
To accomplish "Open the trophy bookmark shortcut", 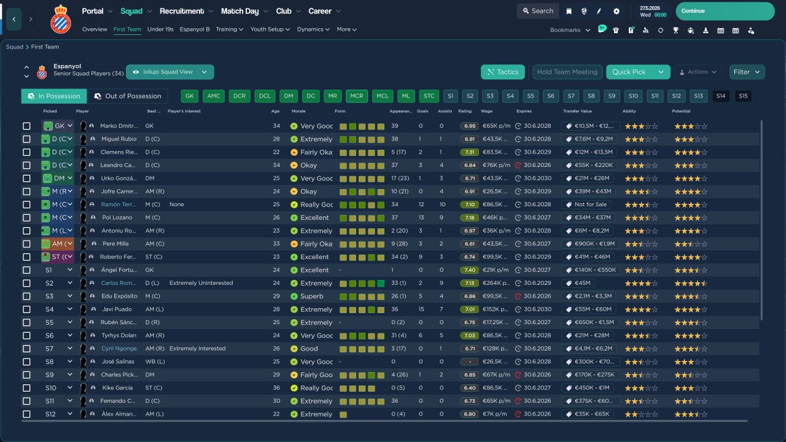I will pyautogui.click(x=675, y=30).
